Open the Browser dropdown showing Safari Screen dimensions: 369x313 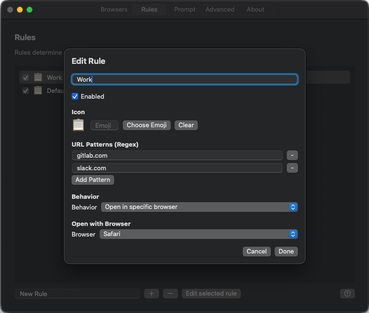tap(199, 234)
